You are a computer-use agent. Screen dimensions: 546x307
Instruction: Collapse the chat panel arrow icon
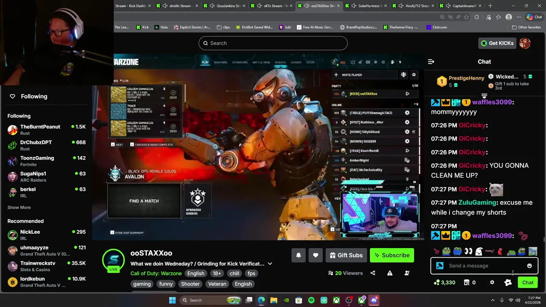click(431, 62)
